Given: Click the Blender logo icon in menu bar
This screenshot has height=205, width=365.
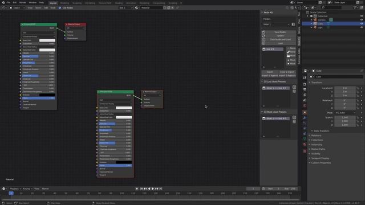Looking at the screenshot, I should [3, 2].
